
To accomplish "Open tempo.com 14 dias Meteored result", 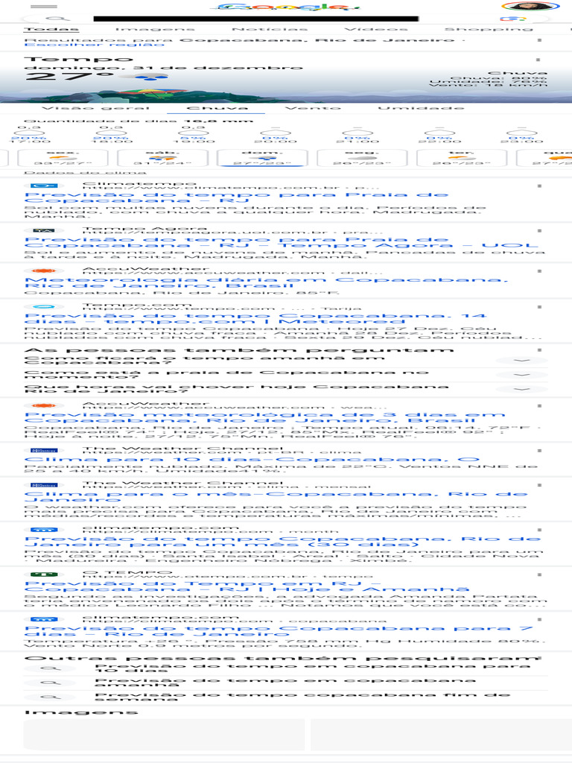I will pos(255,319).
